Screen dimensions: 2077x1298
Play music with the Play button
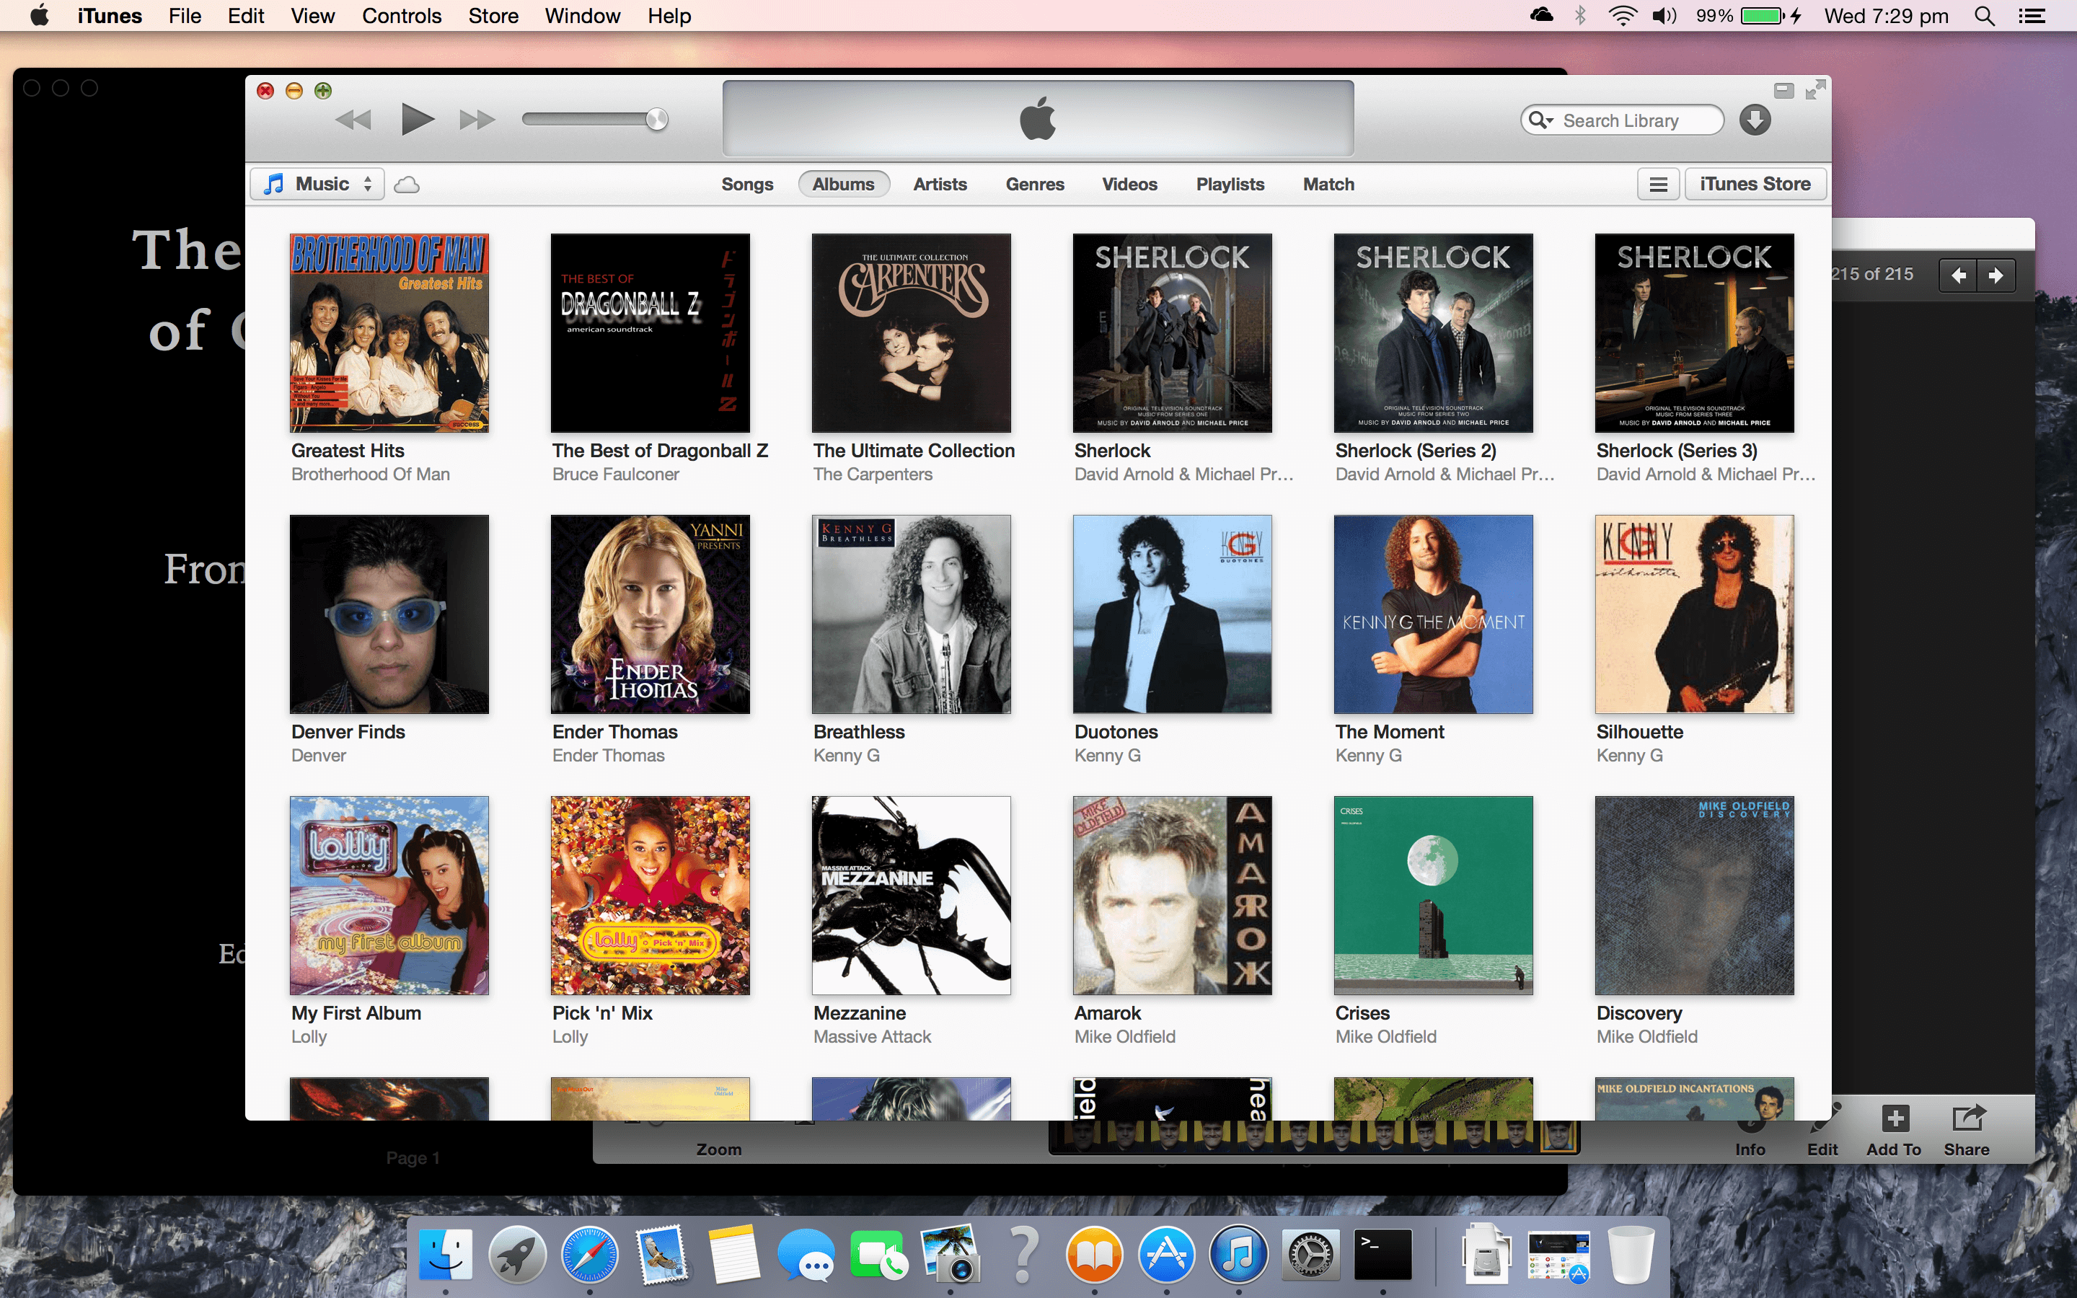(x=417, y=119)
